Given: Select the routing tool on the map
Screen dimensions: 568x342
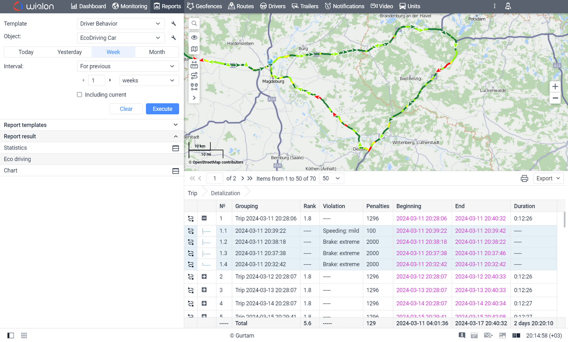Looking at the screenshot, I should coord(194,76).
